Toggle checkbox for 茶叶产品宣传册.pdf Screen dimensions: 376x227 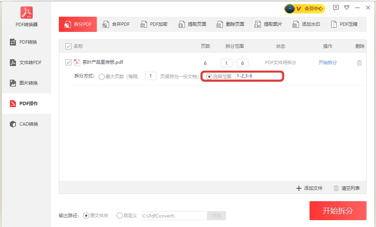coord(68,62)
